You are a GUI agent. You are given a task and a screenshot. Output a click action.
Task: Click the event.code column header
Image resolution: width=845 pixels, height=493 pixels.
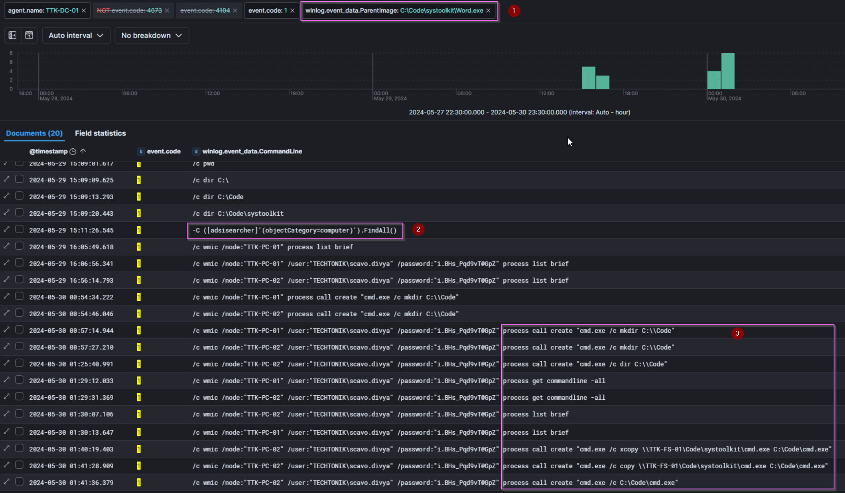(x=163, y=151)
